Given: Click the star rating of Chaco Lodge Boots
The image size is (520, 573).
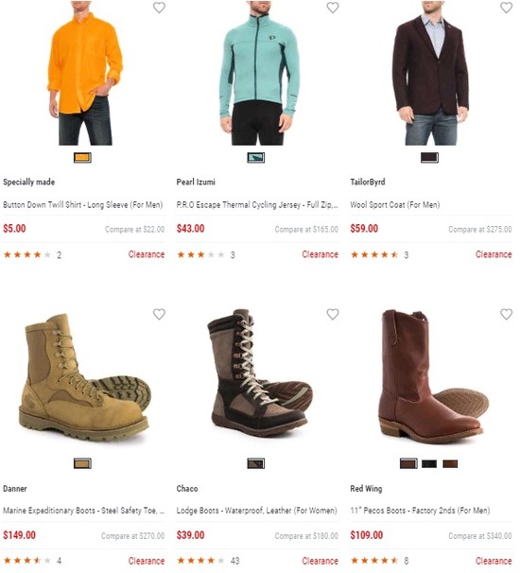Looking at the screenshot, I should (200, 560).
